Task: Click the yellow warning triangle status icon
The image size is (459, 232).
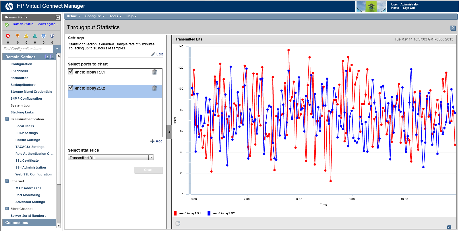Action: 26,36
